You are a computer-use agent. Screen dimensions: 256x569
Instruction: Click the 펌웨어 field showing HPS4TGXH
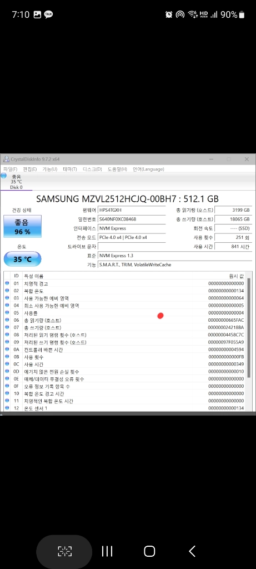pyautogui.click(x=132, y=210)
